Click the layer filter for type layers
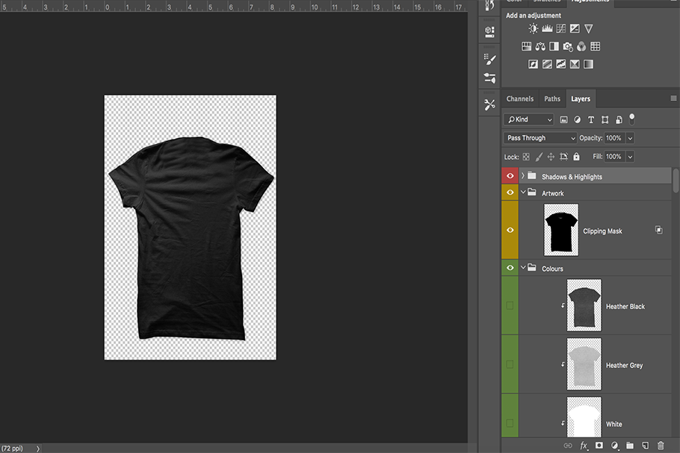 click(591, 119)
